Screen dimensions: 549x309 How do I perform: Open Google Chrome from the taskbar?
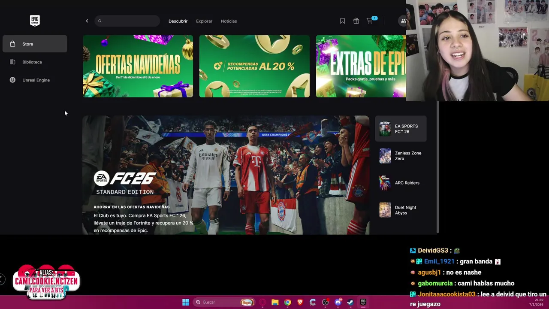pos(287,302)
